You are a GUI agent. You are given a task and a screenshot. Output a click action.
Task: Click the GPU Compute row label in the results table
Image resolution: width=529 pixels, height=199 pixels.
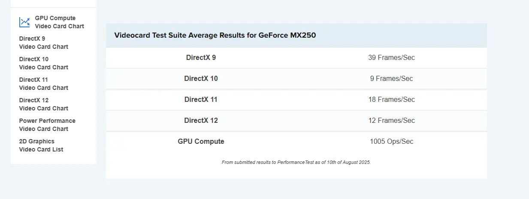(201, 141)
